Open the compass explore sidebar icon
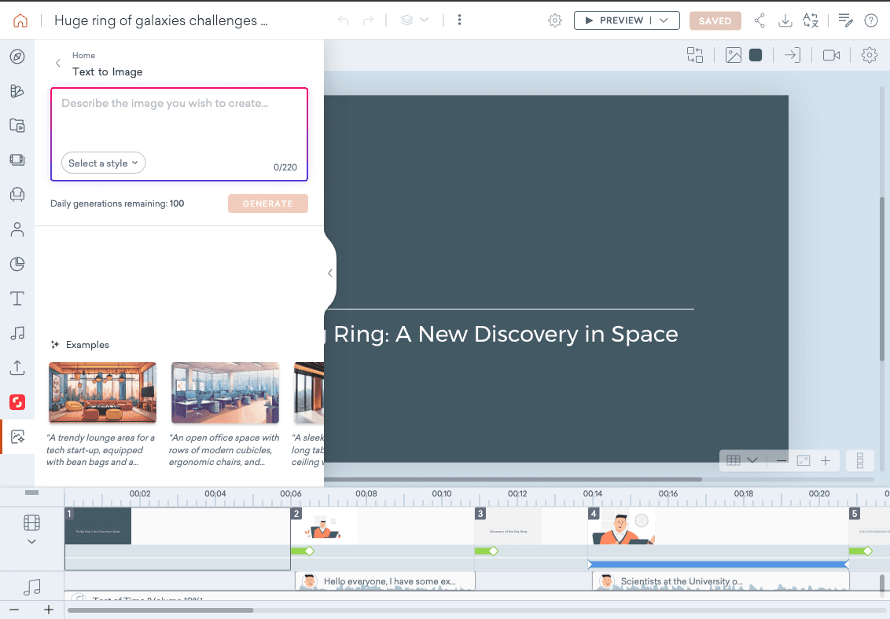Viewport: 890px width, 619px height. 17,57
